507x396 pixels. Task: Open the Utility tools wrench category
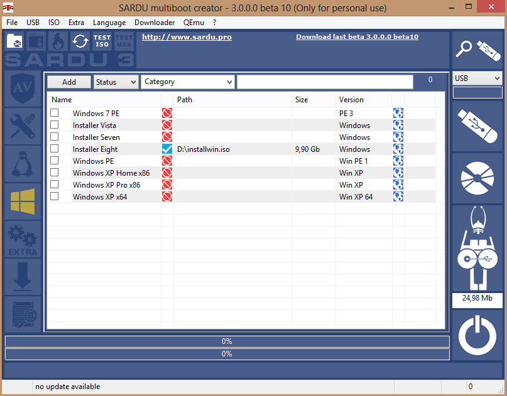coord(23,126)
